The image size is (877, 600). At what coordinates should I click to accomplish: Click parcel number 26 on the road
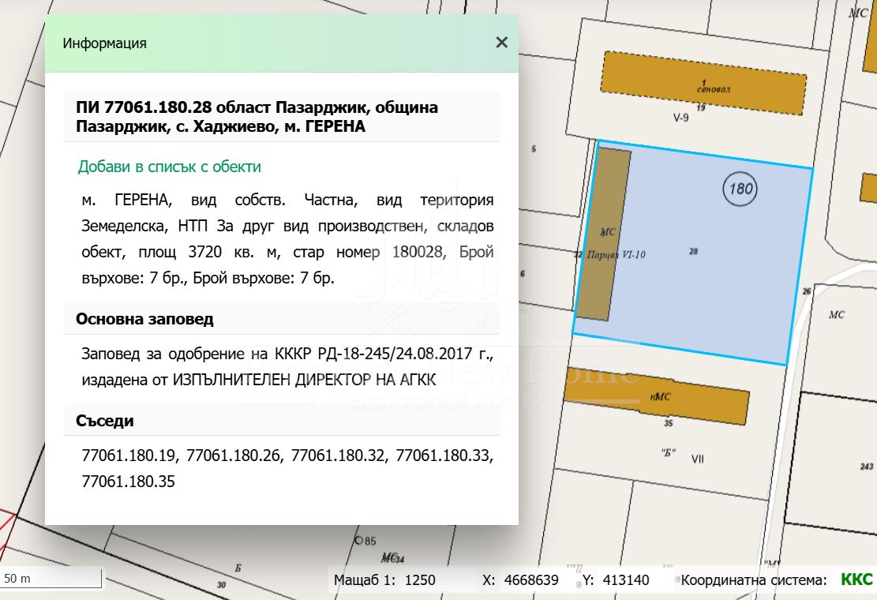pyautogui.click(x=806, y=291)
